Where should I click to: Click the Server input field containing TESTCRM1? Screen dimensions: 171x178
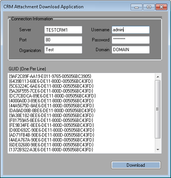click(x=63, y=30)
